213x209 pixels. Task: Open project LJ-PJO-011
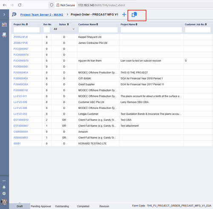tap(20, 96)
